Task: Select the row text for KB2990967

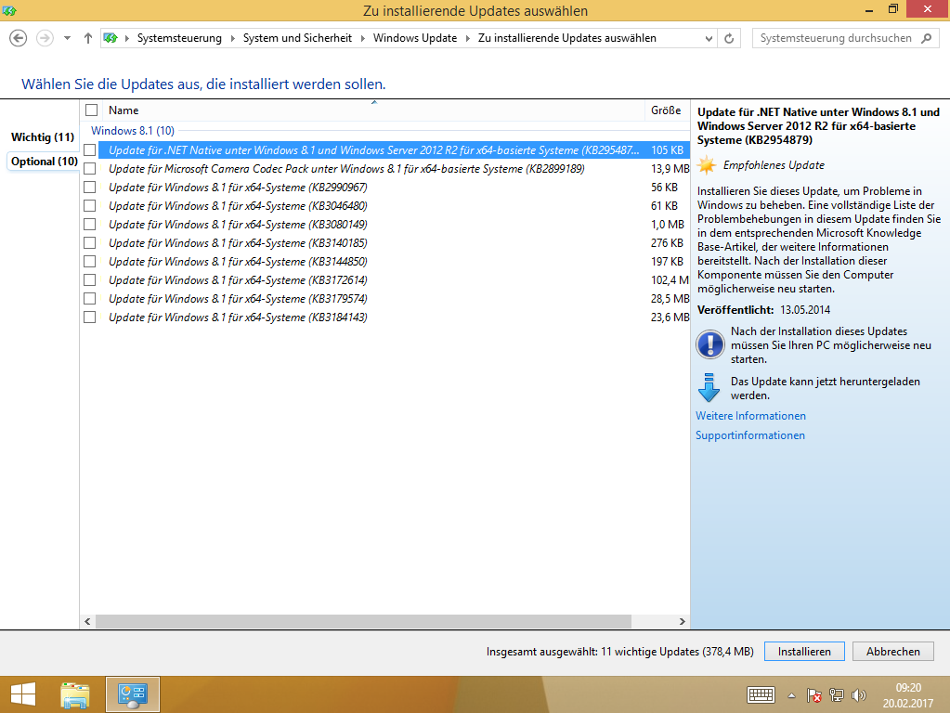Action: [238, 188]
